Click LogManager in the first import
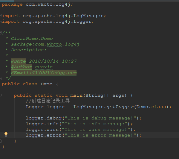Screen dimensions: 179x159 tap(88, 16)
